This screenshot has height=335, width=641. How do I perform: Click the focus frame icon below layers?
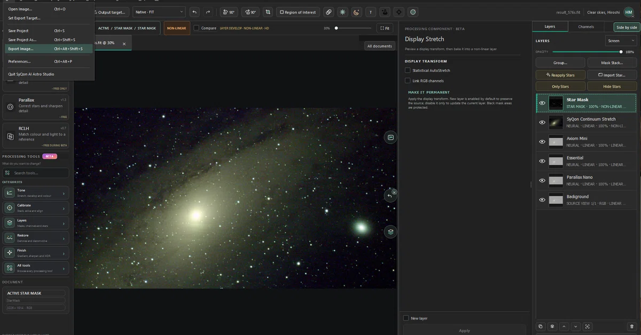tap(588, 326)
